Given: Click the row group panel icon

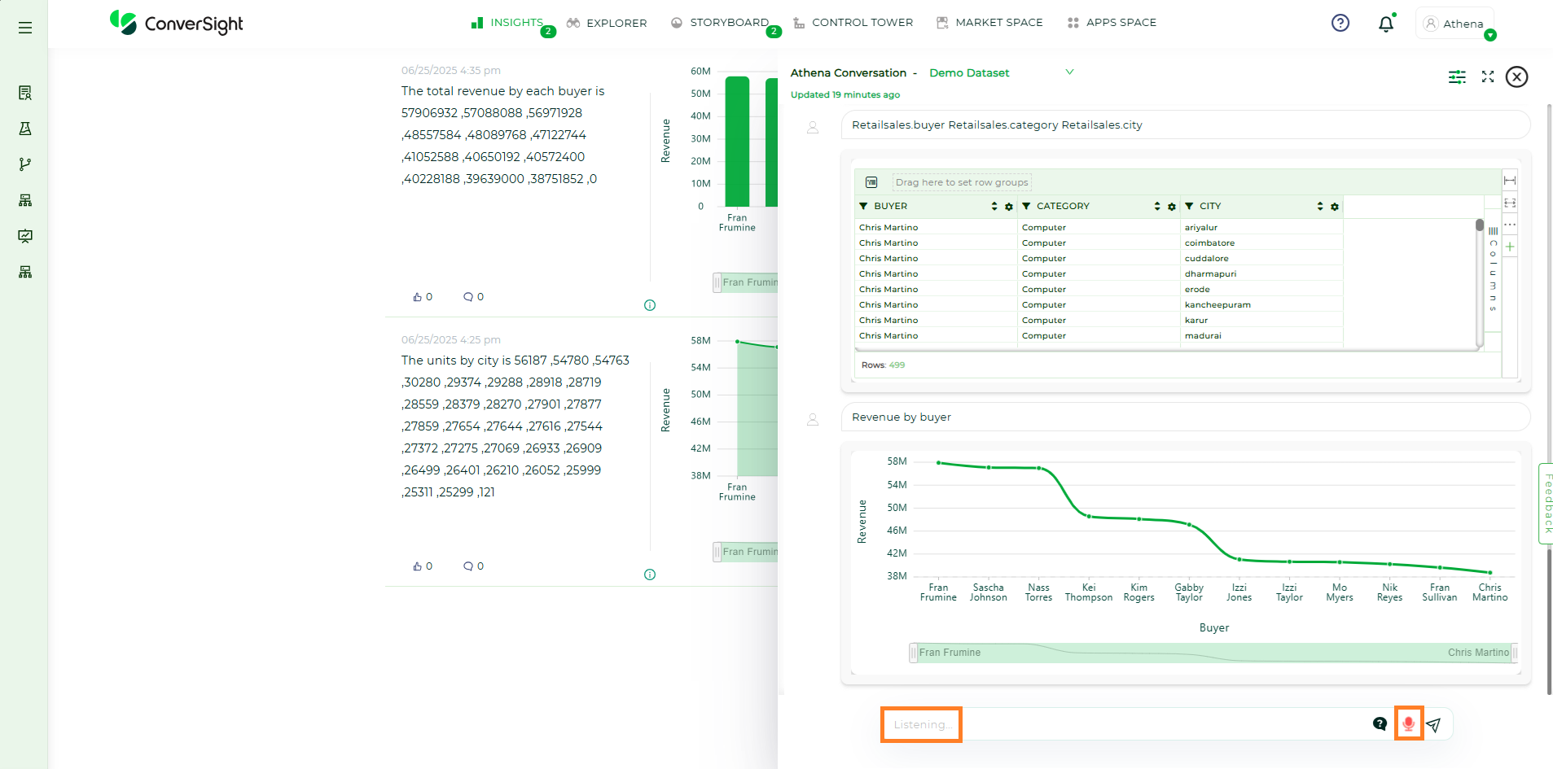Looking at the screenshot, I should [x=871, y=182].
